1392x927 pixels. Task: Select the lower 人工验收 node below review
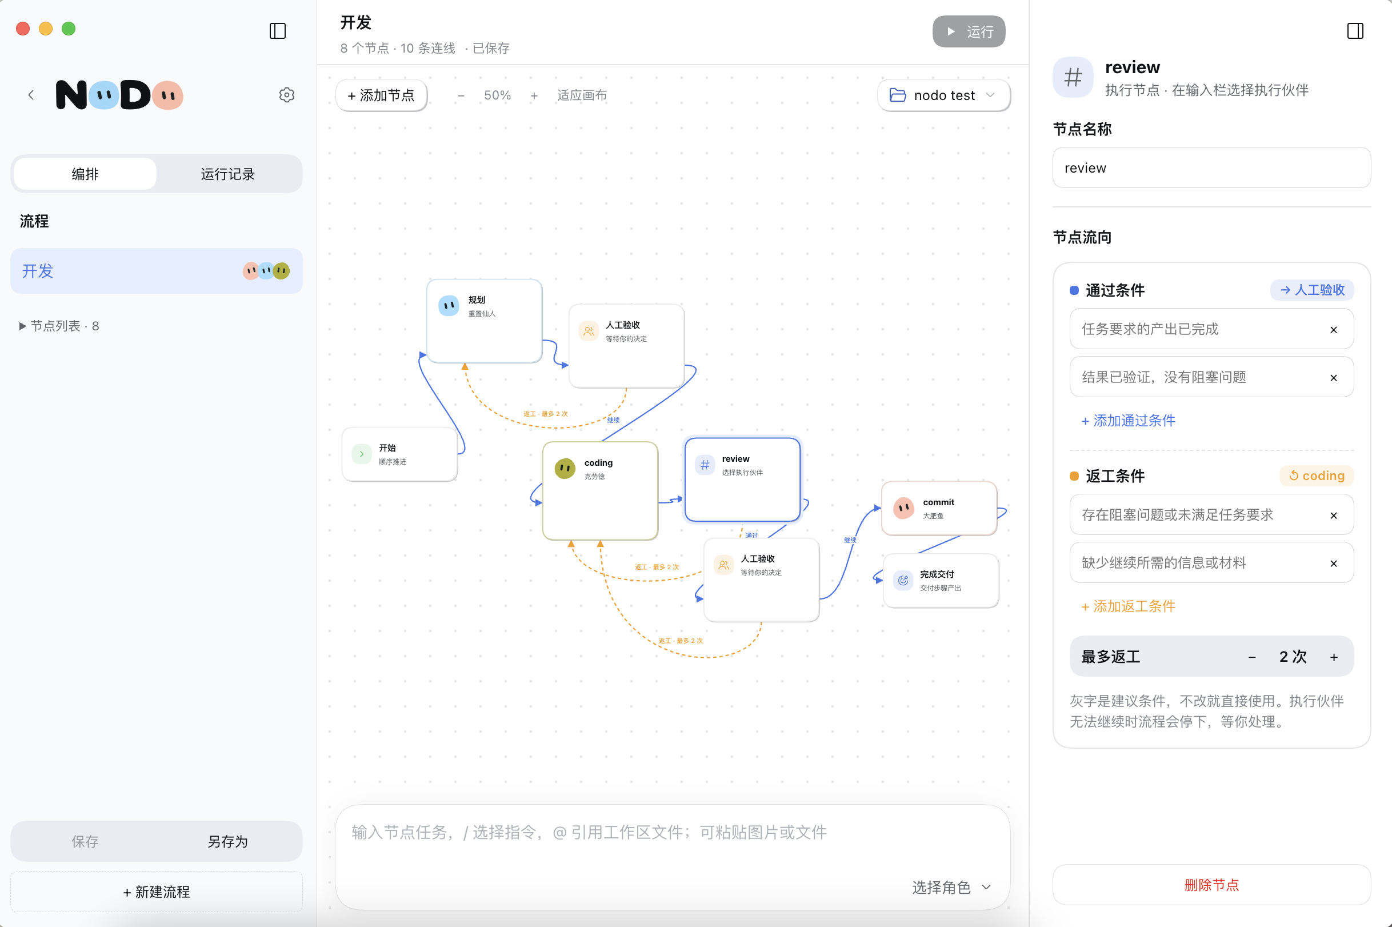(x=761, y=580)
